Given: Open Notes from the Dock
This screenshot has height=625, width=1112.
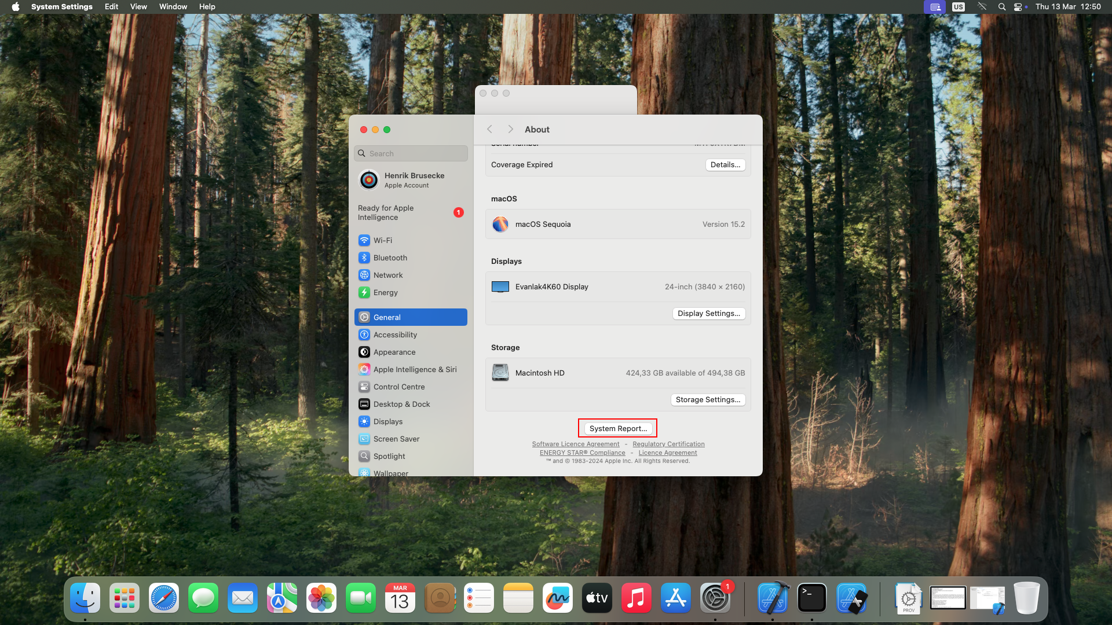Looking at the screenshot, I should pyautogui.click(x=518, y=598).
